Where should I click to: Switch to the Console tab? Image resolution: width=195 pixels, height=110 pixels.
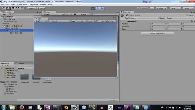click(x=20, y=63)
